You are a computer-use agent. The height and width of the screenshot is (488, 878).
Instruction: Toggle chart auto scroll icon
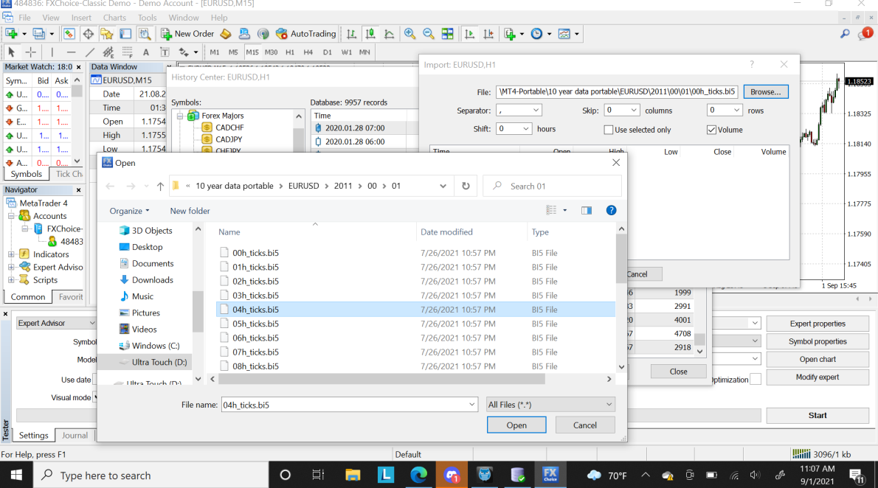coord(469,34)
